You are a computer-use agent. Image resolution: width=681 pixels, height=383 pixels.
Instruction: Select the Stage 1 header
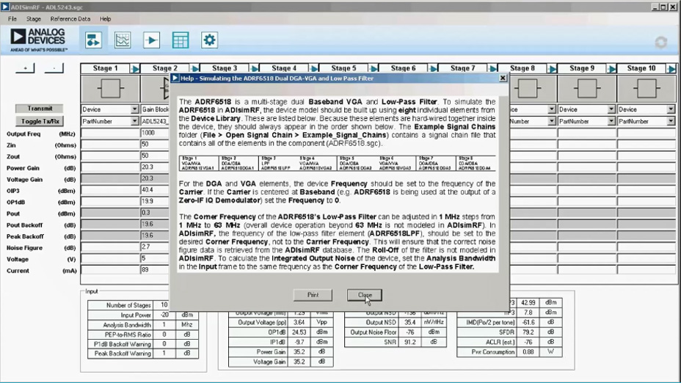[x=105, y=68]
